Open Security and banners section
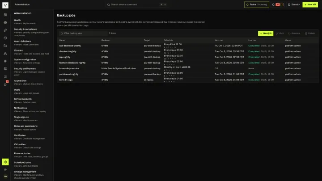Viewport: 322px width, 181px height. pos(32,72)
